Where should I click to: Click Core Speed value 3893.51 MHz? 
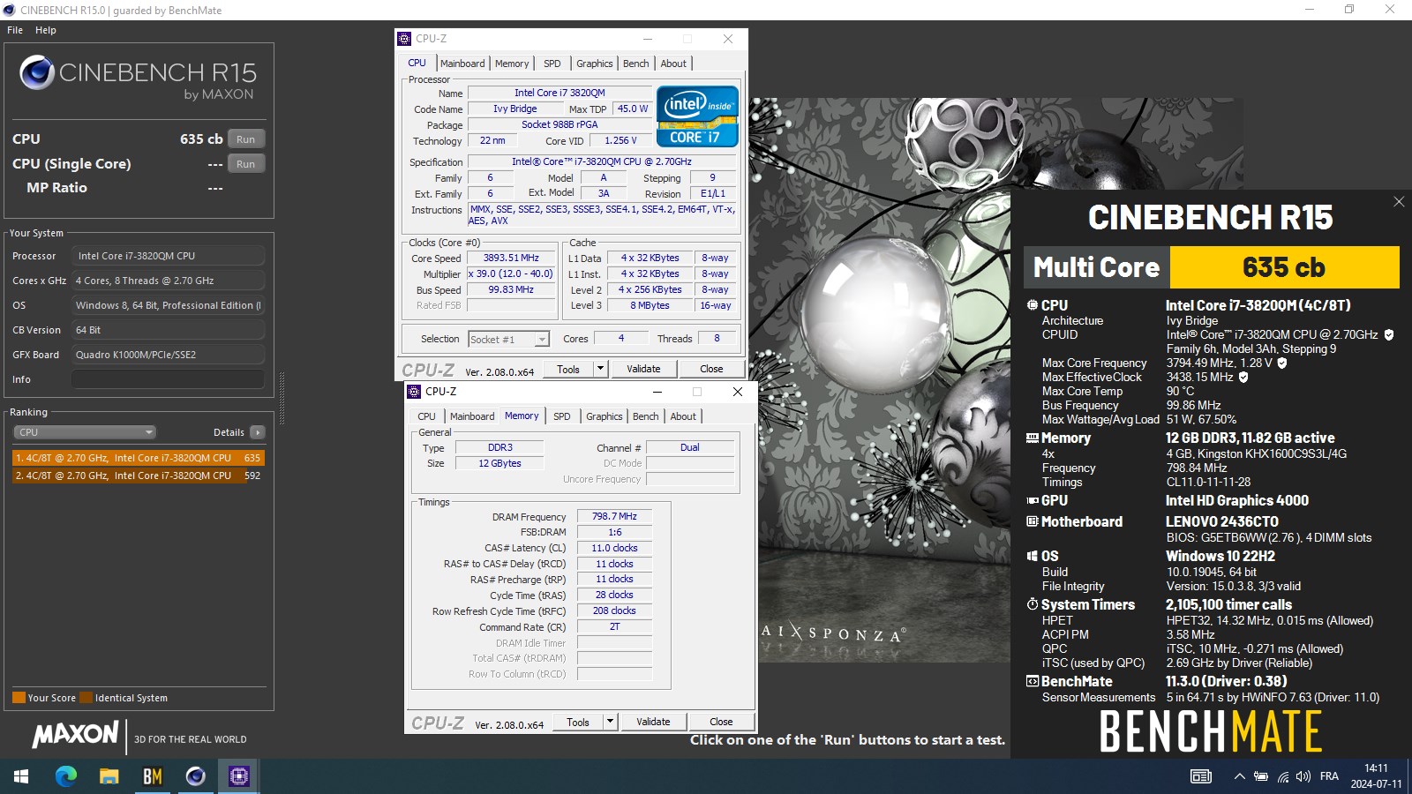(x=511, y=258)
